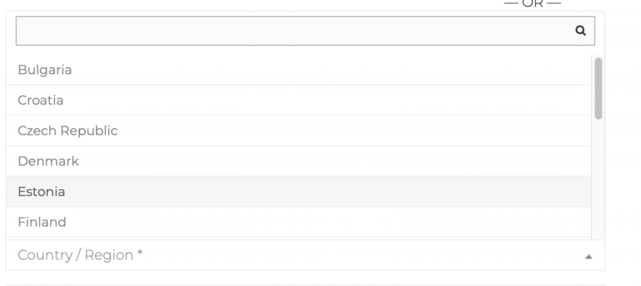Click the Country / Region * placeholder text
The width and height of the screenshot is (641, 286).
point(80,255)
